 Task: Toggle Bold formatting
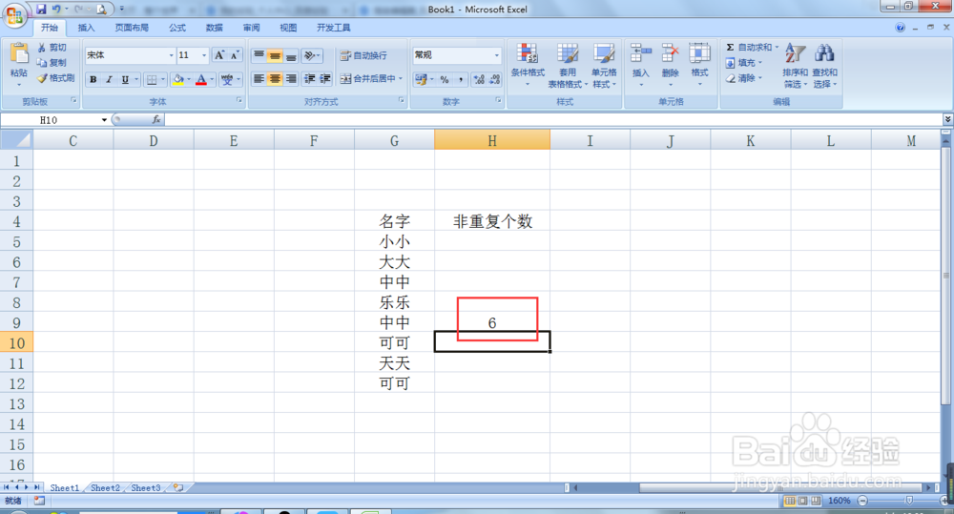[93, 79]
